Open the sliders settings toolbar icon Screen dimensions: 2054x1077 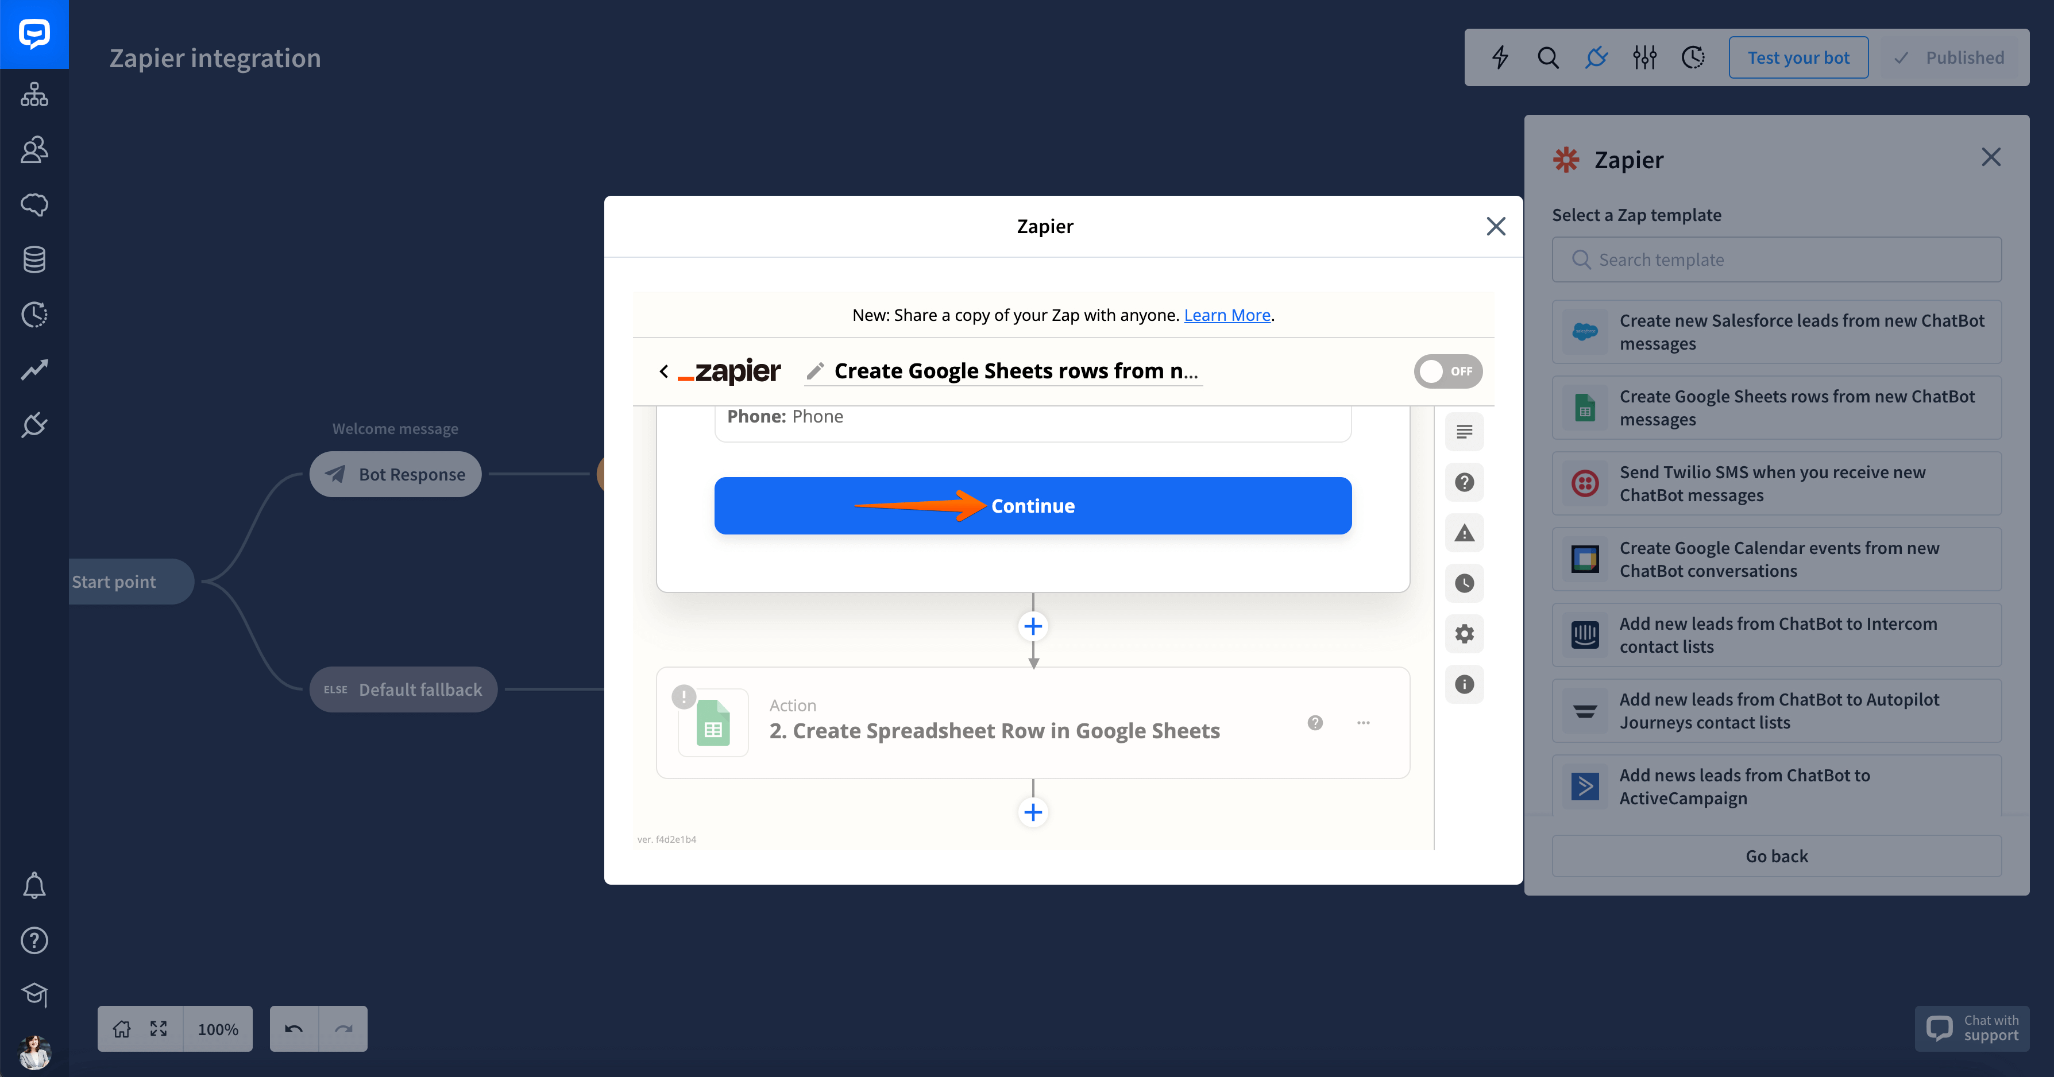[x=1644, y=57]
